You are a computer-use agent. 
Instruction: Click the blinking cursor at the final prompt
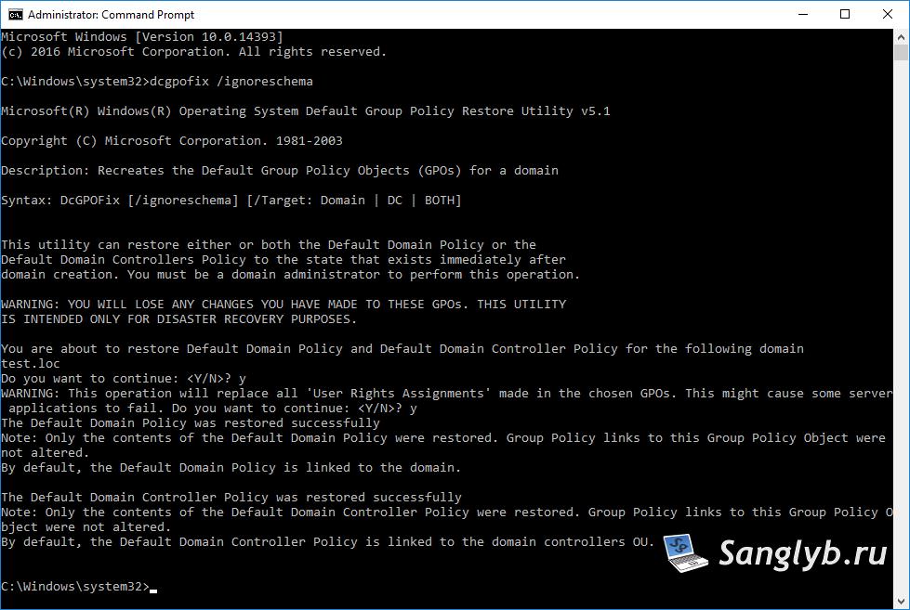click(153, 591)
